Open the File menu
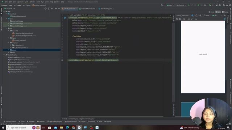 click(7, 2)
